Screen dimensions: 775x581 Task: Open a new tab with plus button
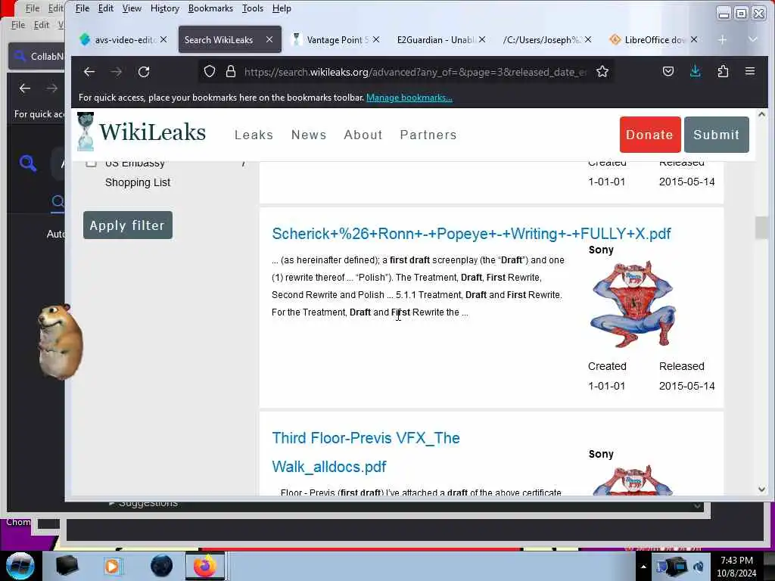722,39
